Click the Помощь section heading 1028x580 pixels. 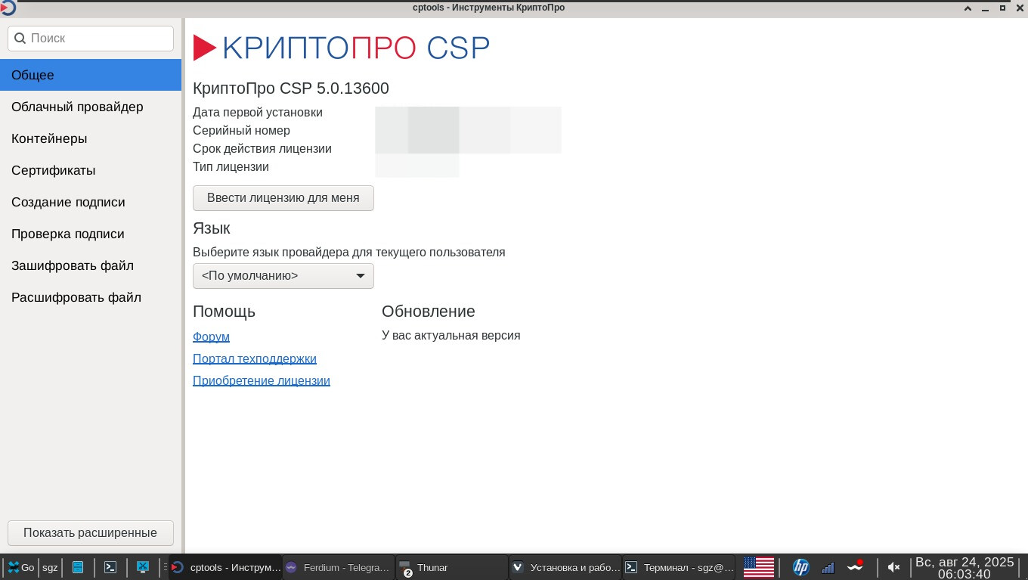click(224, 312)
